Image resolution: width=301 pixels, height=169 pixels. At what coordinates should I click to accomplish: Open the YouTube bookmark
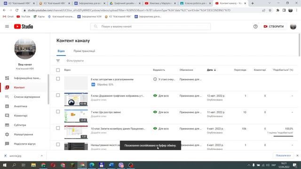(24, 17)
